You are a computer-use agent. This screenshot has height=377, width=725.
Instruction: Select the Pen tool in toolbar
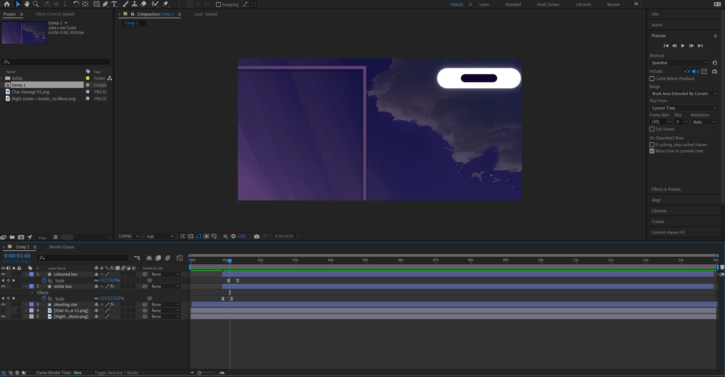coord(105,4)
